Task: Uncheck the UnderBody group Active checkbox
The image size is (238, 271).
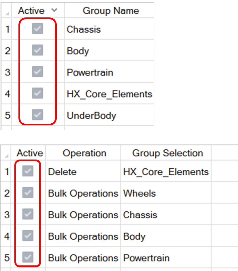Action: click(x=37, y=115)
